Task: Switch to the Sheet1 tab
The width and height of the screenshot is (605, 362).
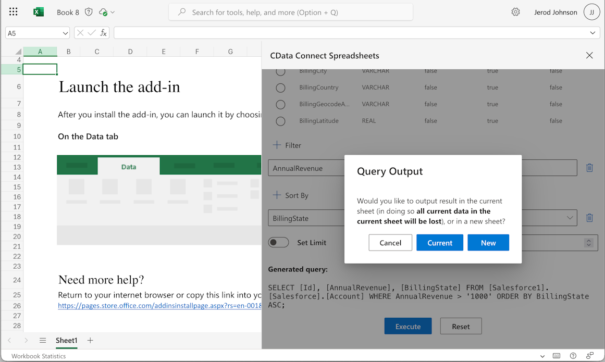Action: (67, 340)
